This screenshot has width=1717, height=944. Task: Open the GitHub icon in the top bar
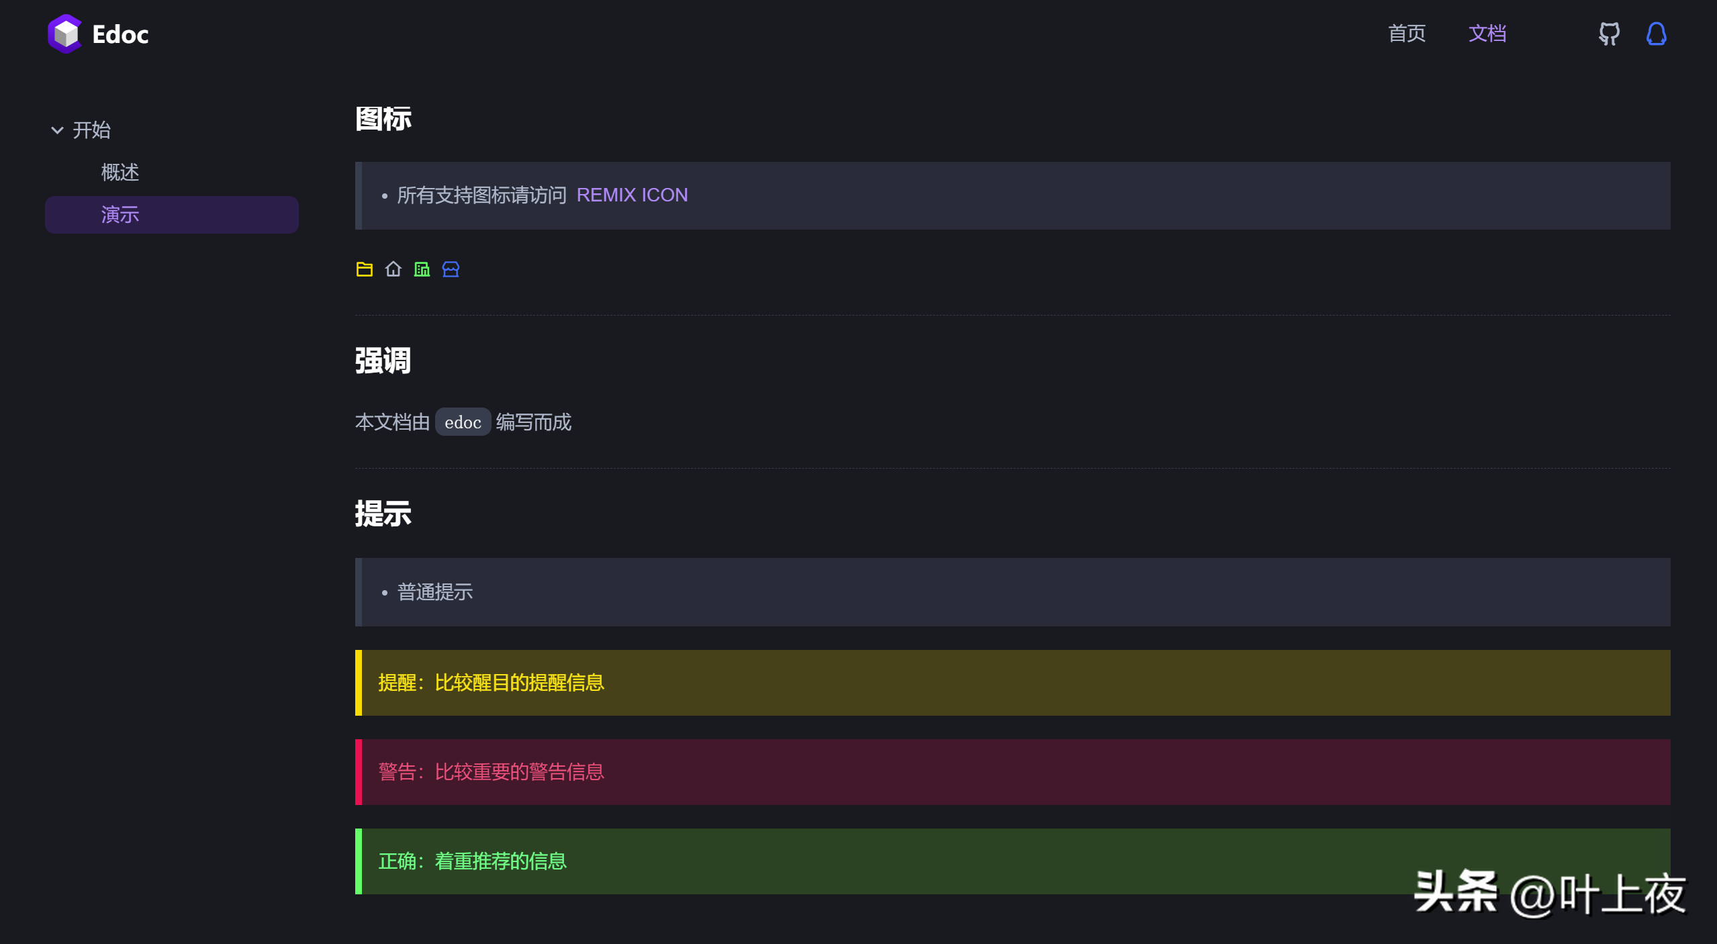1609,34
